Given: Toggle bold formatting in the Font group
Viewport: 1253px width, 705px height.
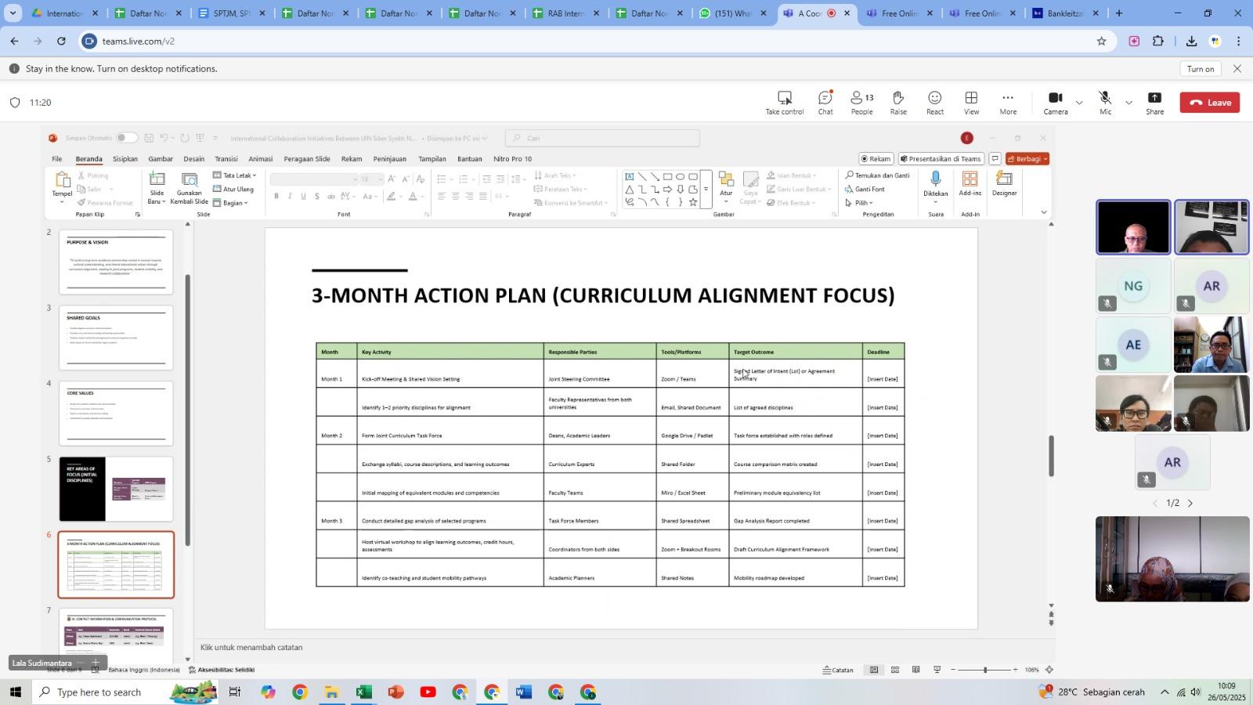Looking at the screenshot, I should click(276, 196).
